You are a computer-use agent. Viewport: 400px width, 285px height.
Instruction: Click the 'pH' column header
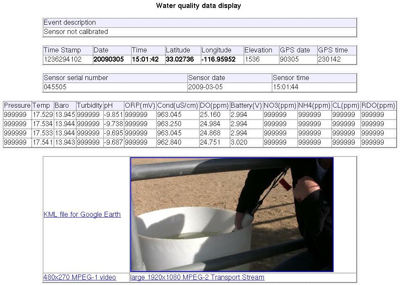coord(113,105)
